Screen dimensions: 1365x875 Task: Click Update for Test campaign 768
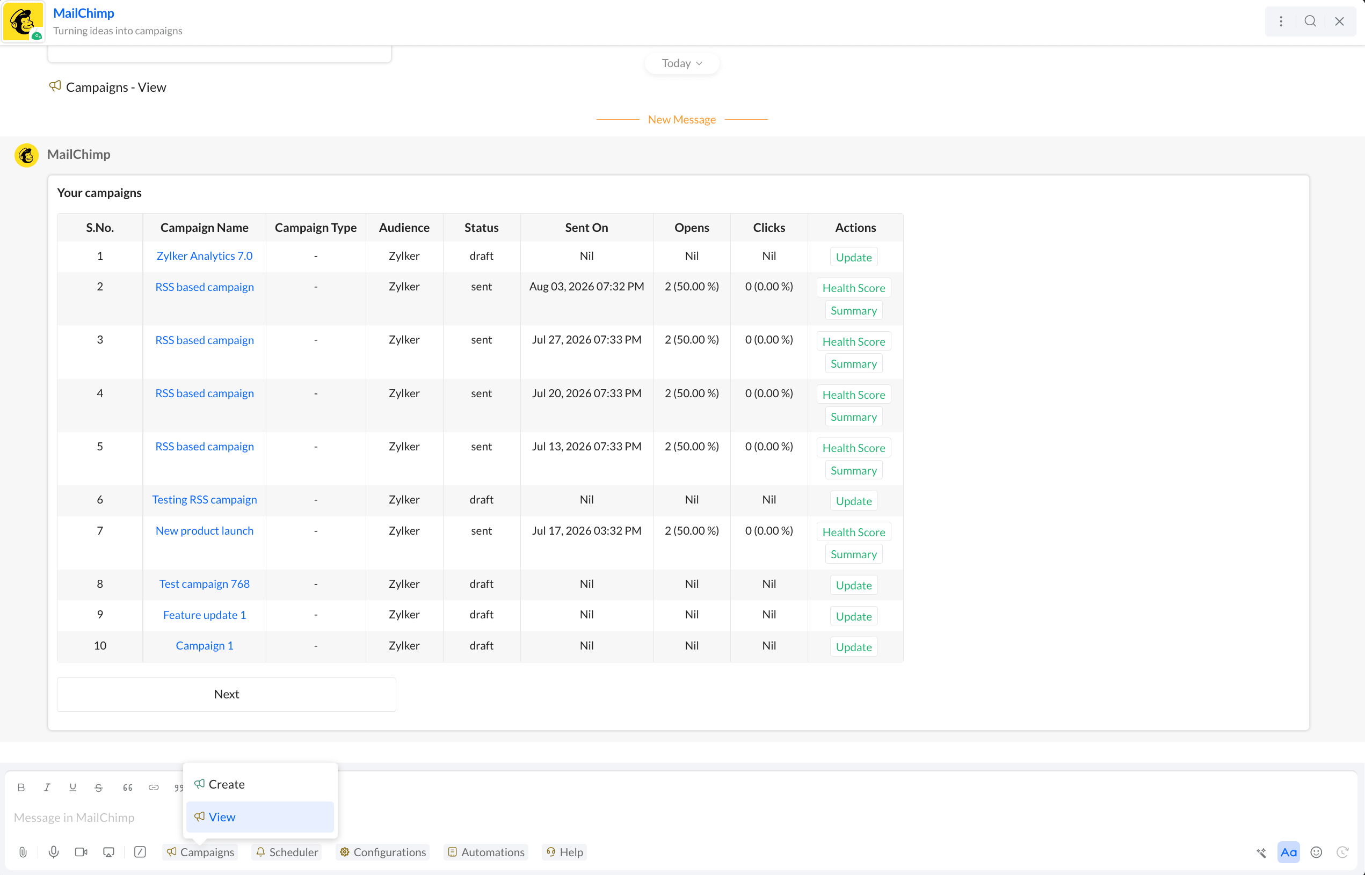pos(854,585)
